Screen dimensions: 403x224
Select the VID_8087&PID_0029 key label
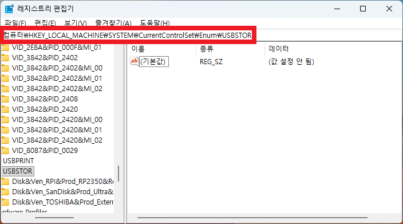(x=45, y=151)
